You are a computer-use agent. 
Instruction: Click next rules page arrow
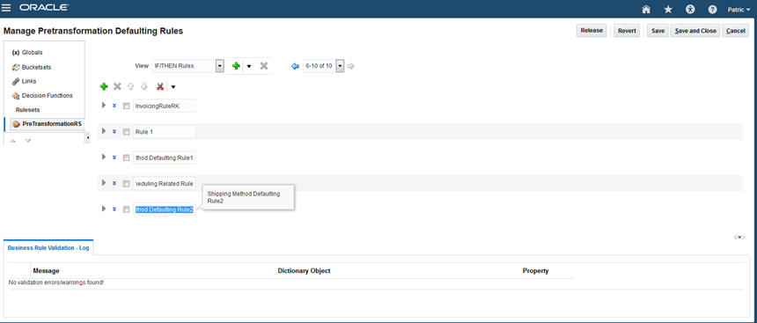coord(350,66)
